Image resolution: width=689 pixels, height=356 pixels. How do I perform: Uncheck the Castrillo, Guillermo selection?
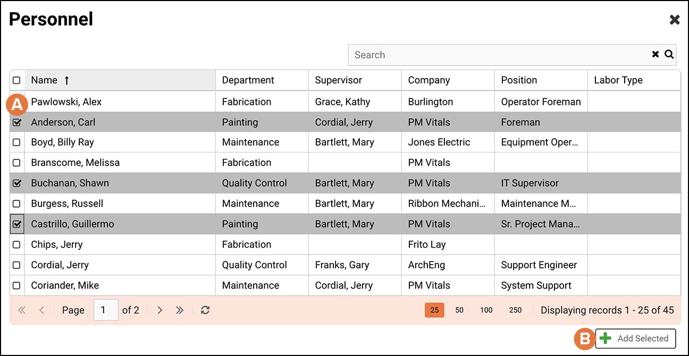click(x=16, y=224)
